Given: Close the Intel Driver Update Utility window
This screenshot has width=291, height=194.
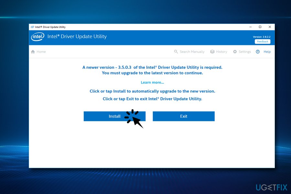Looking at the screenshot, I should pos(270,27).
